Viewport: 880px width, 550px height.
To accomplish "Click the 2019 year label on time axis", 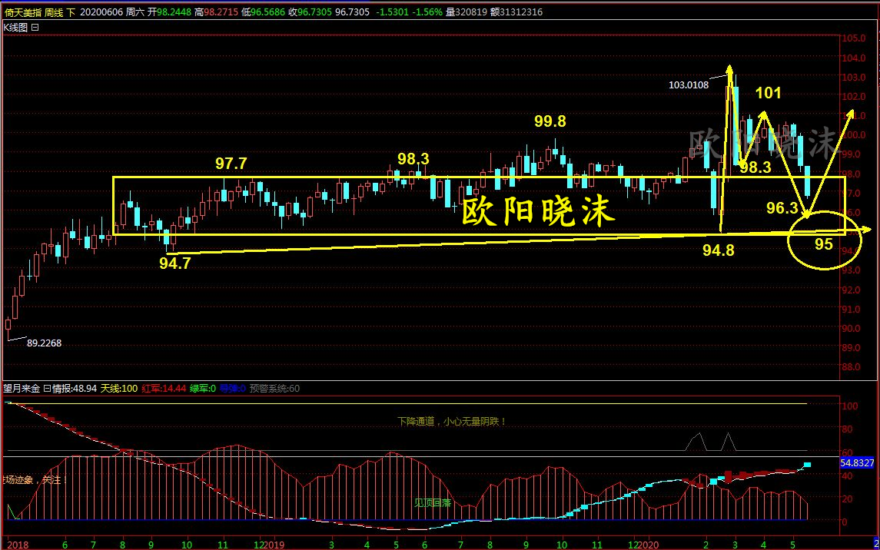I will tap(274, 545).
